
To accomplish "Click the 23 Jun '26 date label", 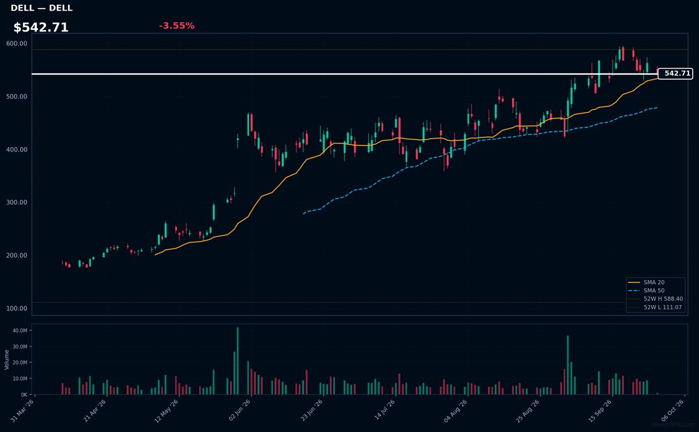I will (312, 410).
